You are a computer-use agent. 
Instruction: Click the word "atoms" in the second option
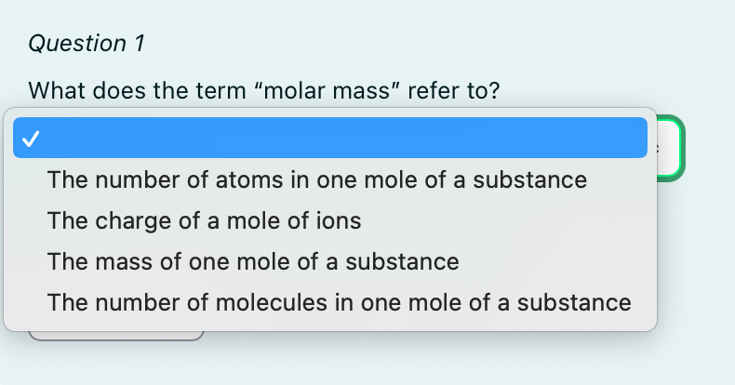tap(249, 180)
